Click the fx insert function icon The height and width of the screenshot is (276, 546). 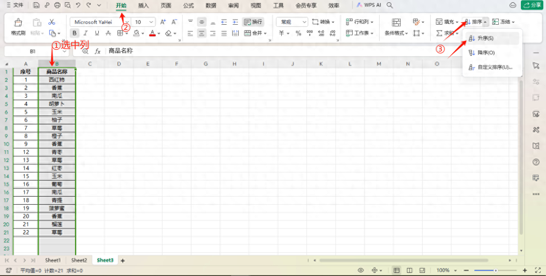click(x=97, y=51)
